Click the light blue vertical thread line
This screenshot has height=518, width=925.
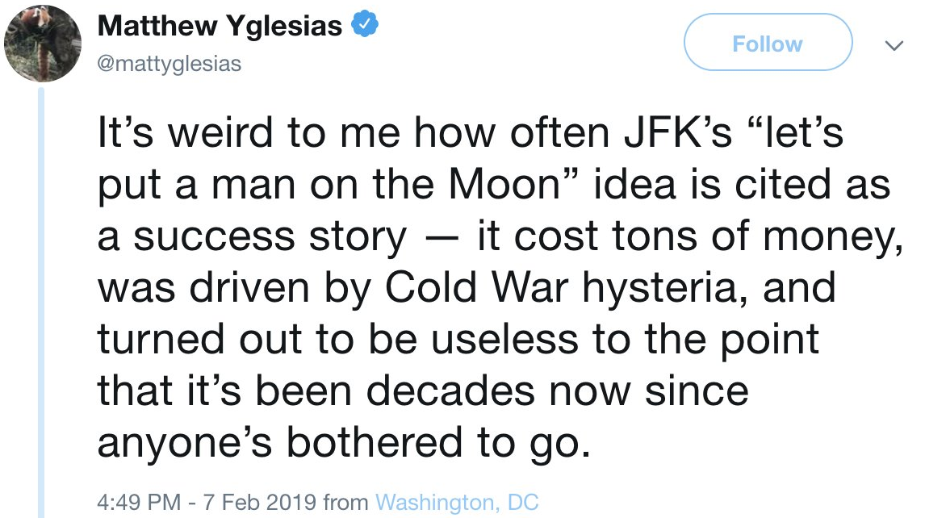42,307
